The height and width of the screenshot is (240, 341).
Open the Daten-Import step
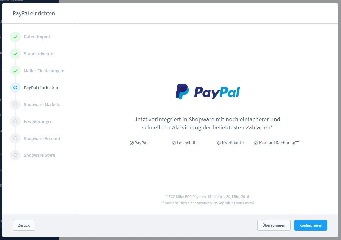[x=37, y=37]
